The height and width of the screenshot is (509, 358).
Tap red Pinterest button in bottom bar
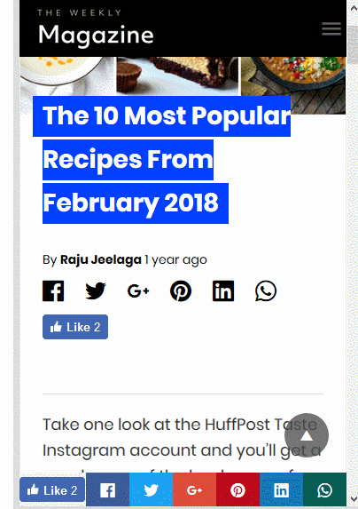[x=237, y=489]
